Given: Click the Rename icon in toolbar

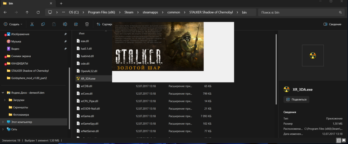Looking at the screenshot, I should tap(65, 24).
